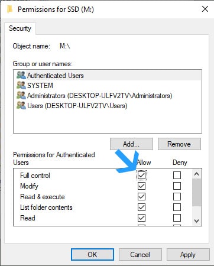214x266 pixels.
Task: Click the 'Full control' permission label
Action: (35, 176)
